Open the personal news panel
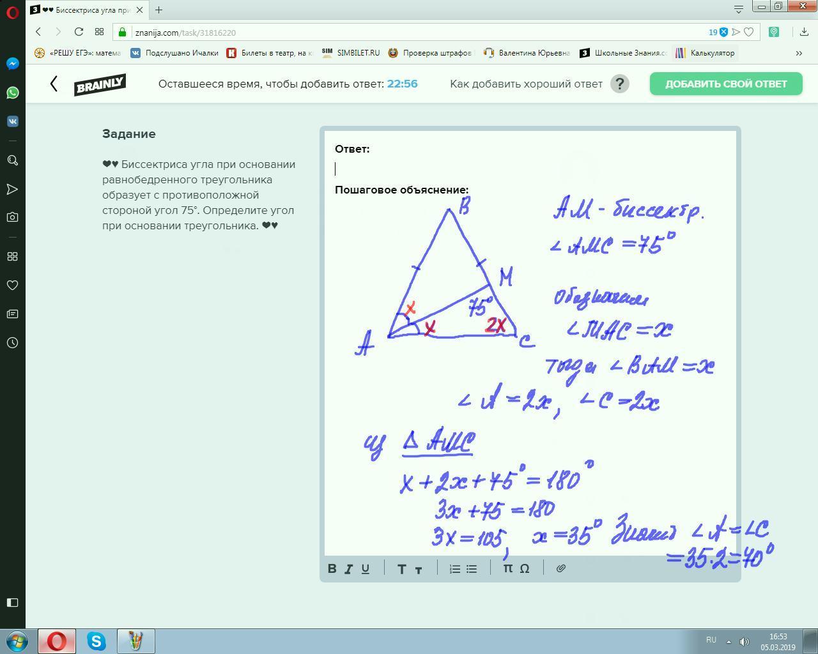The image size is (818, 654). tap(12, 314)
